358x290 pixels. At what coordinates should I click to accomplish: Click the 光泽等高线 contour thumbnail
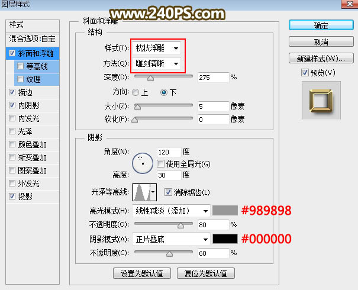[141, 192]
